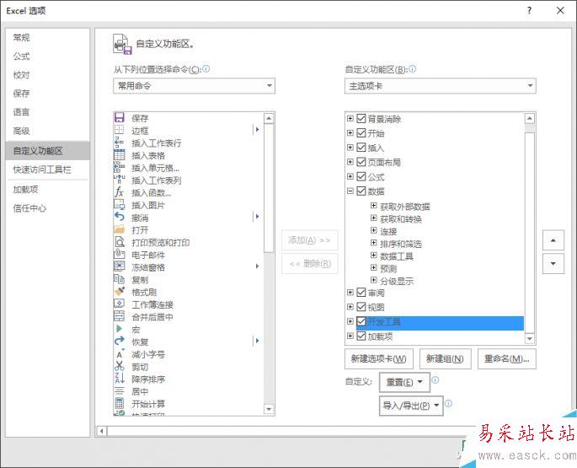577x468 pixels.
Task: Click the 开始计算 calculator icon
Action: 120,403
